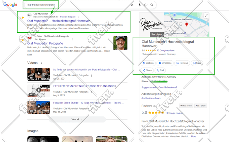Image resolution: width=229 pixels, height=142 pixels.
Task: Open options menu next to Videos heading
Action: (41, 63)
